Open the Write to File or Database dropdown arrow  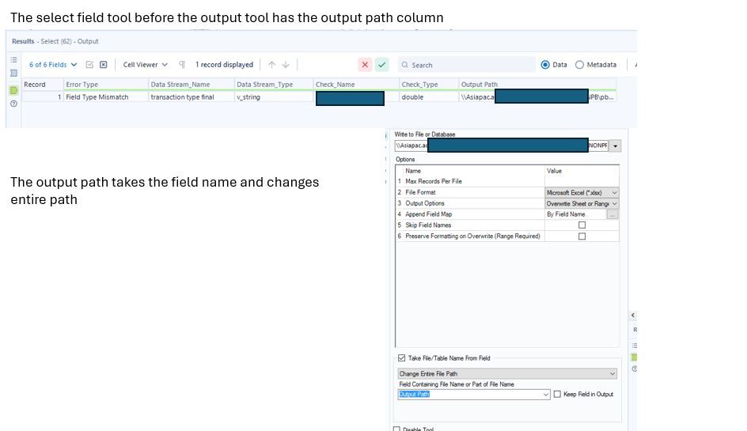[616, 146]
